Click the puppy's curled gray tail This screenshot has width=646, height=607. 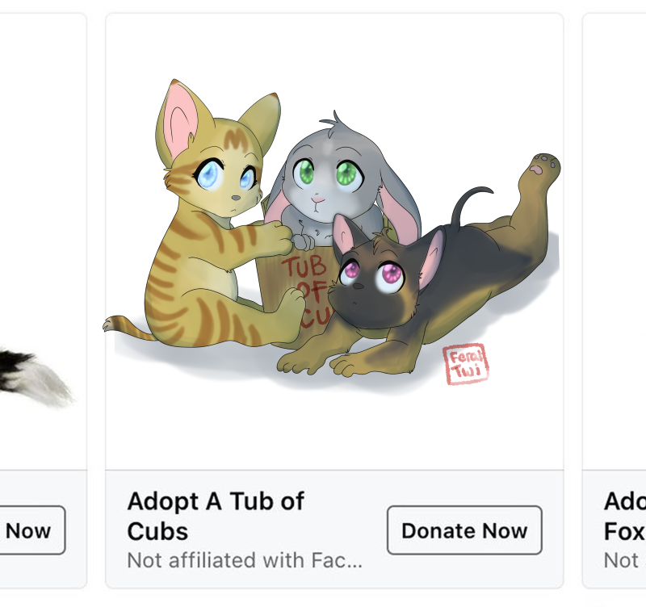coord(468,202)
